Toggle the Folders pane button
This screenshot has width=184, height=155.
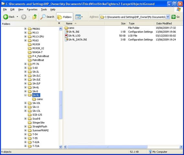(x=65, y=17)
